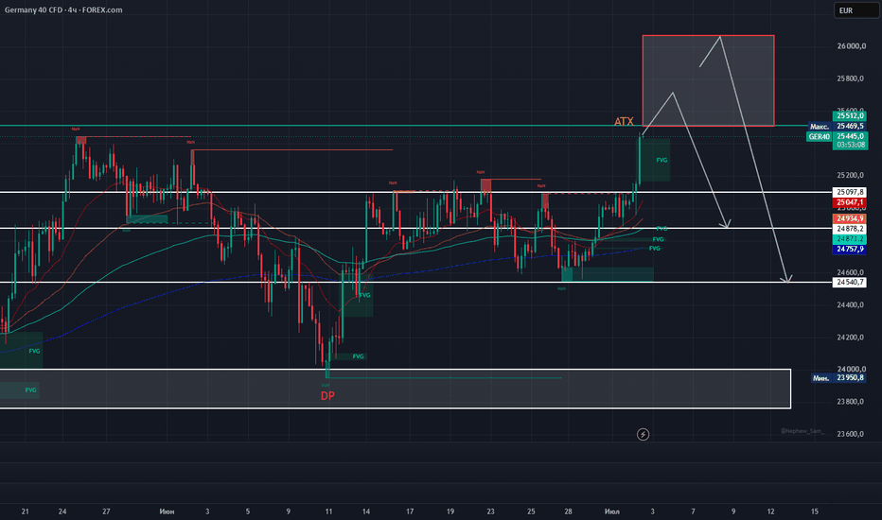Click date 28 on the time axis
This screenshot has height=520, width=882.
(x=569, y=511)
